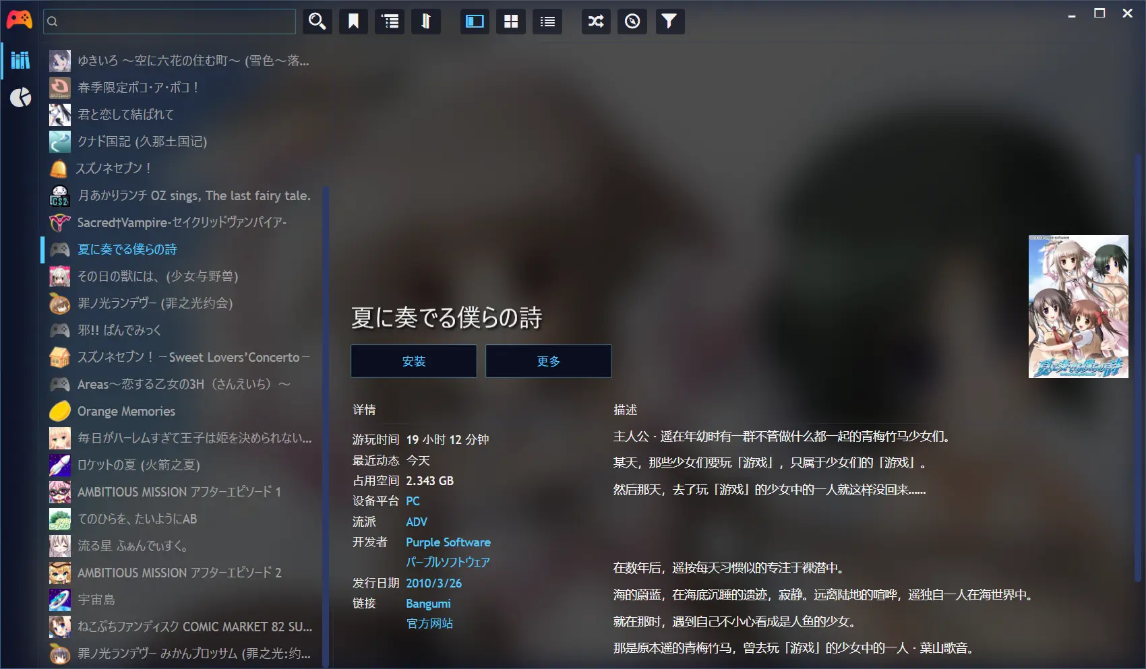Switch to grid view mode
This screenshot has height=669, width=1146.
click(511, 22)
